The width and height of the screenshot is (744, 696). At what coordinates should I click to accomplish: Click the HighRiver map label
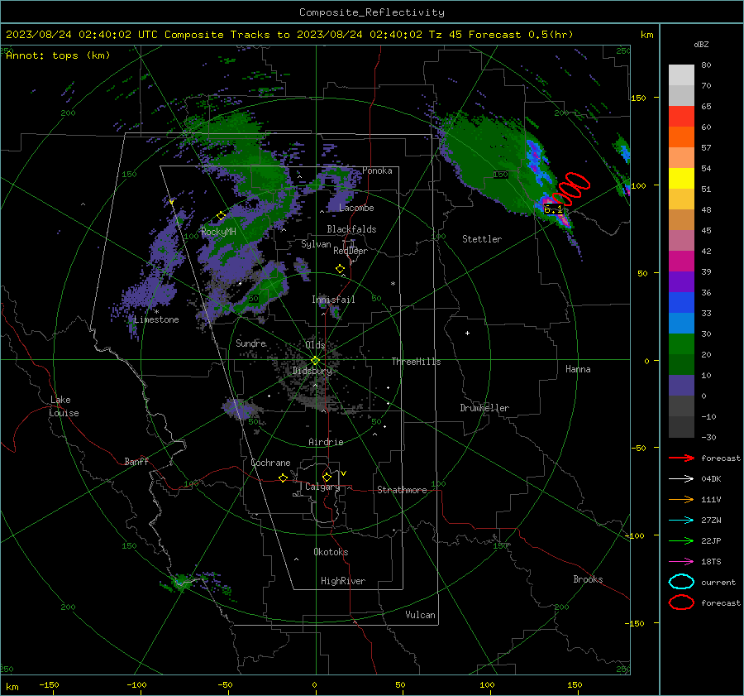pos(343,581)
